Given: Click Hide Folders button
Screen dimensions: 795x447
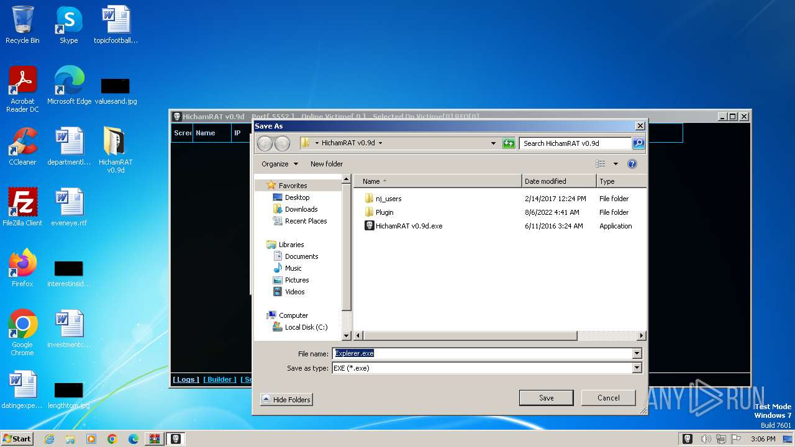Looking at the screenshot, I should pyautogui.click(x=286, y=400).
